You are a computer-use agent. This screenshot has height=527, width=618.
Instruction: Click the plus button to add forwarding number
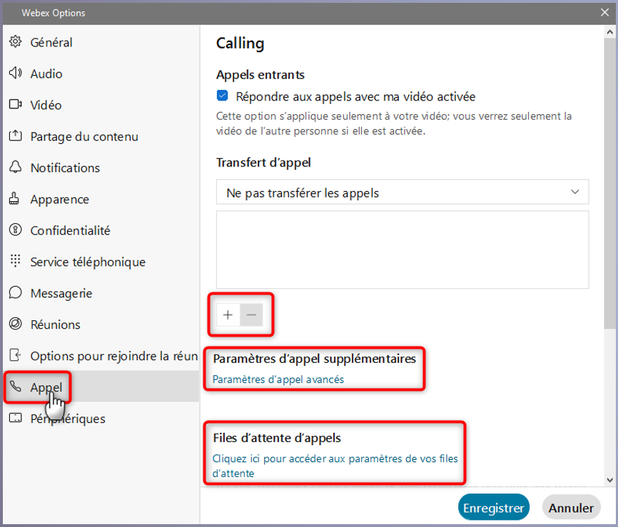pyautogui.click(x=228, y=315)
